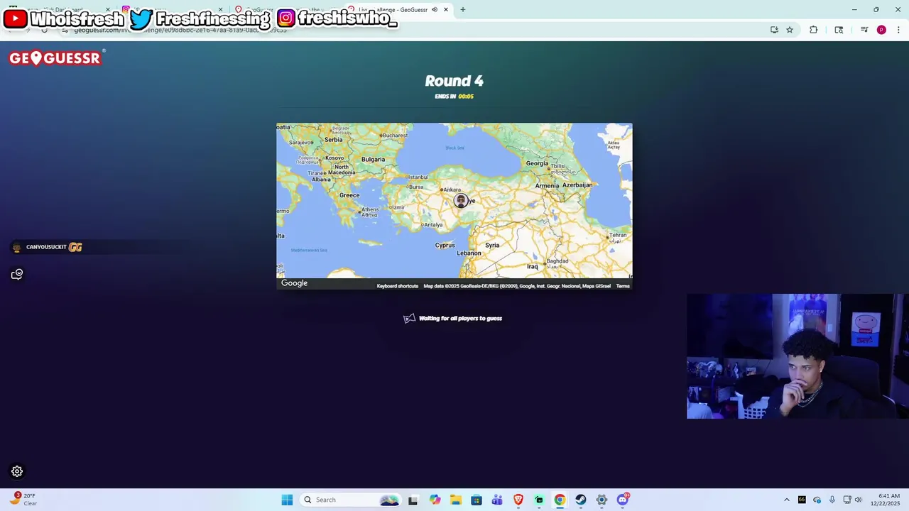909x511 pixels.
Task: Click Cyprus label on the map
Action: coord(445,246)
